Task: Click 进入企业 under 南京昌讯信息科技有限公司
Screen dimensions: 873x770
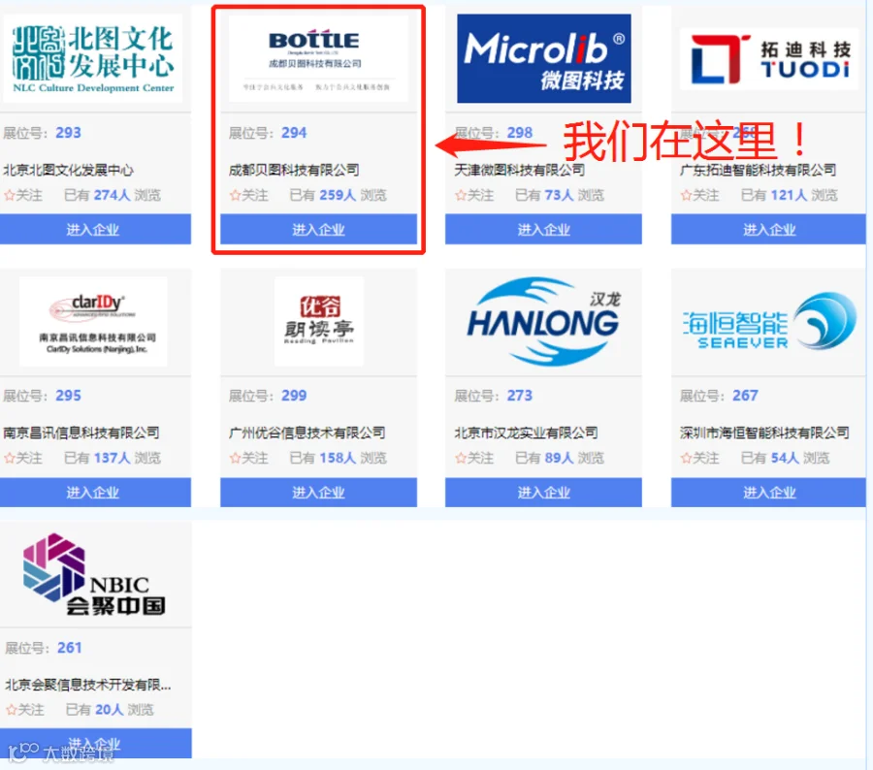Action: (x=95, y=493)
